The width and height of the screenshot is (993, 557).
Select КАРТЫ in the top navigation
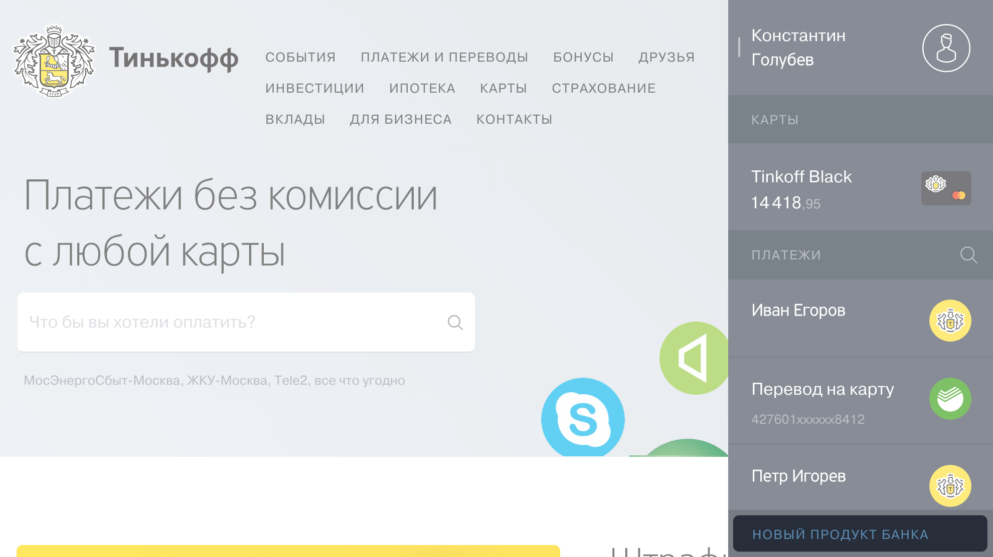[x=504, y=88]
